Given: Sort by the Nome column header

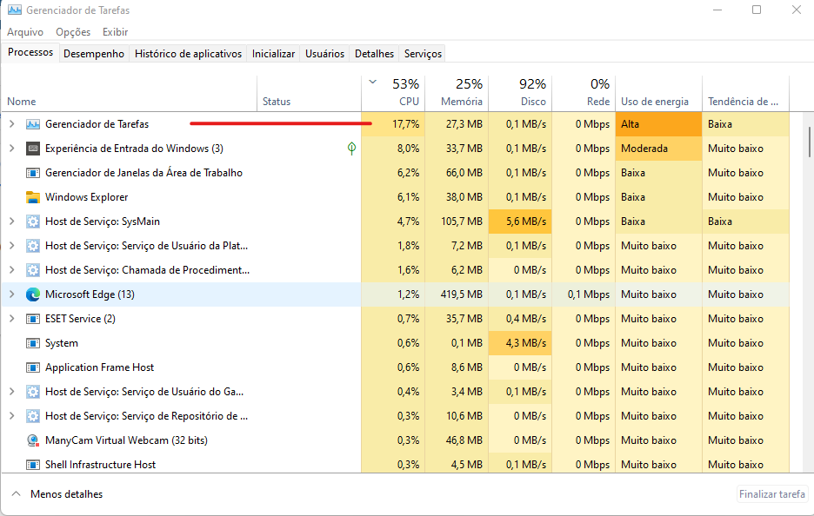Looking at the screenshot, I should point(130,93).
